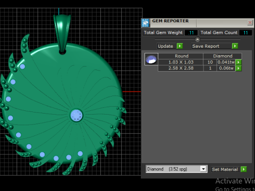The width and height of the screenshot is (255, 191).
Task: Click the green arrow next to Update
Action: tap(180, 46)
